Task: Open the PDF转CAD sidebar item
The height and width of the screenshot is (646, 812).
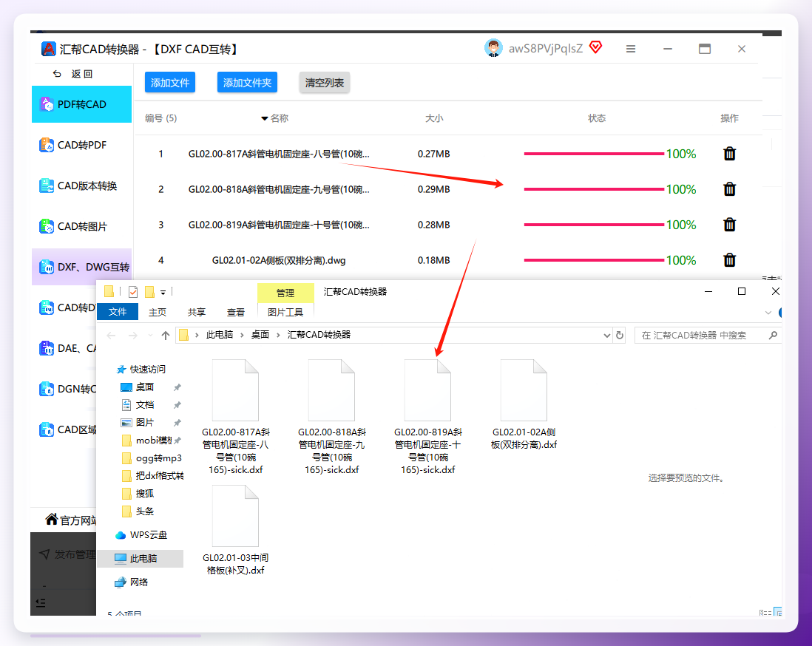Action: pos(82,104)
